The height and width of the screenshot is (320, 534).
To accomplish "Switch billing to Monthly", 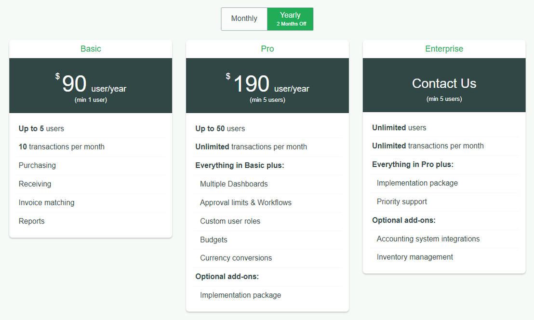I will [244, 19].
